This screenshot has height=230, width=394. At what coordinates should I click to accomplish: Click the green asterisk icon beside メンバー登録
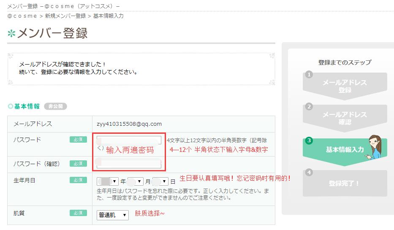pyautogui.click(x=11, y=34)
